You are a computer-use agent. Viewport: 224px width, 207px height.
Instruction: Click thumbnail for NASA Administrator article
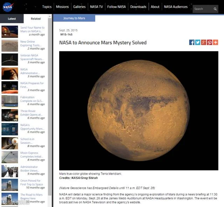[x=10, y=74]
